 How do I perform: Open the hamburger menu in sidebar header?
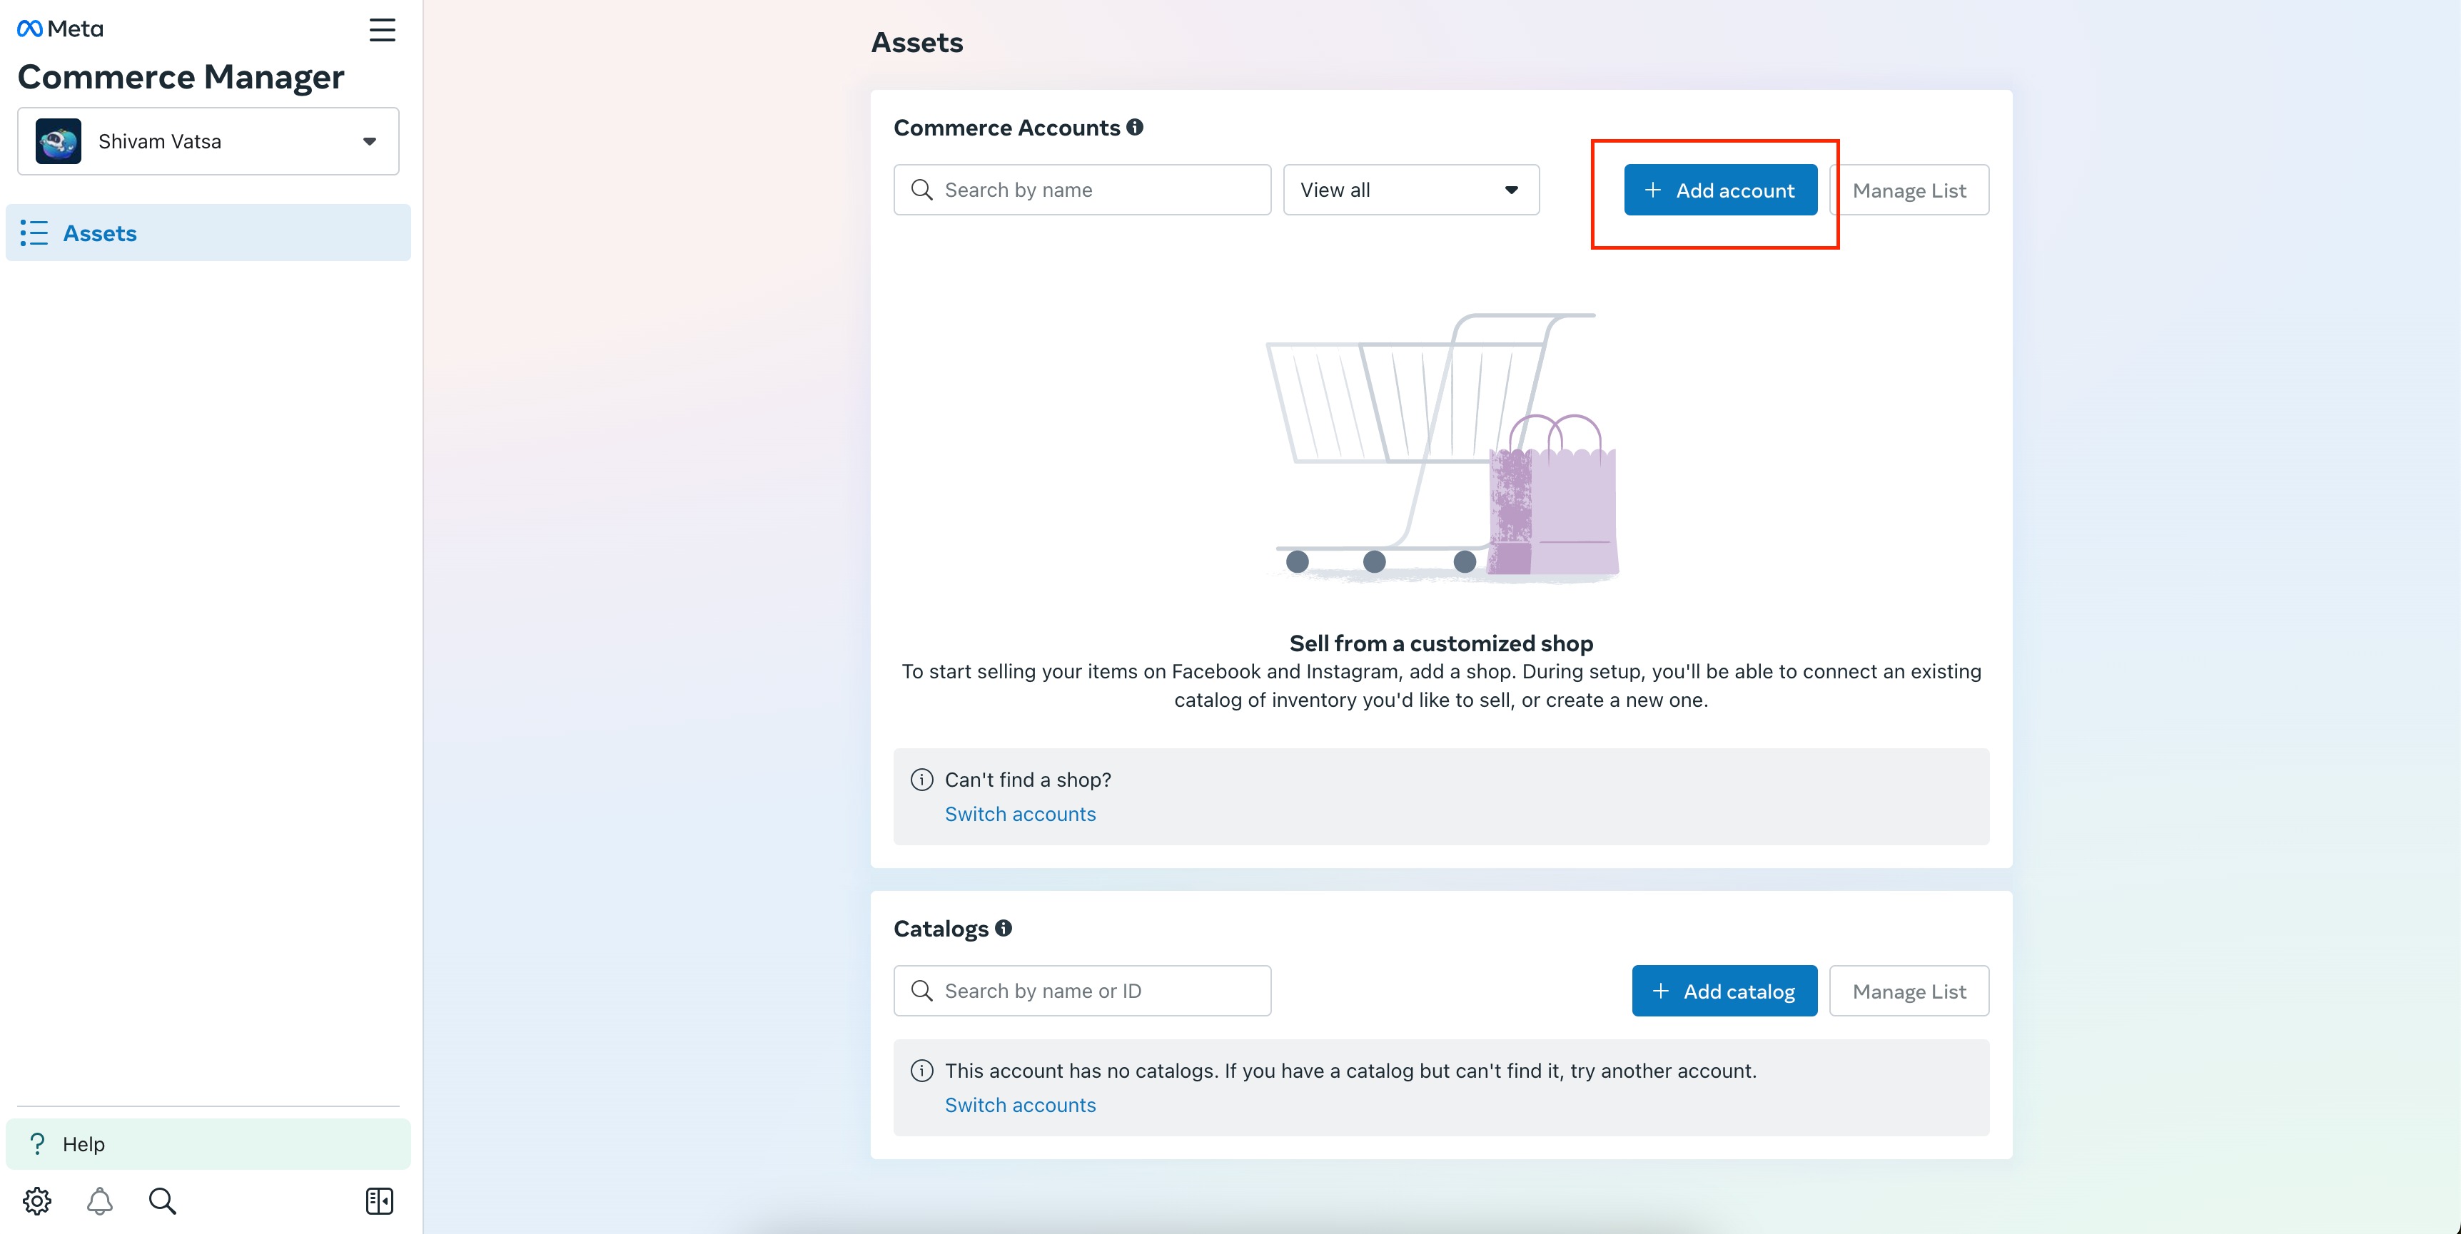tap(382, 30)
